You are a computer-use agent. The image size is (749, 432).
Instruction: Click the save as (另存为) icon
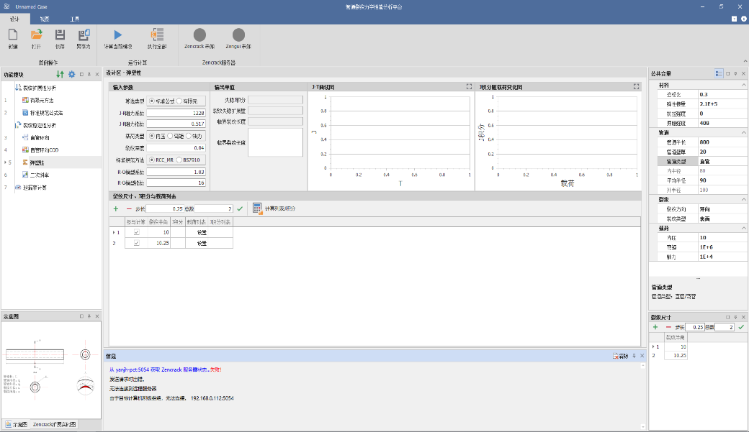point(84,35)
